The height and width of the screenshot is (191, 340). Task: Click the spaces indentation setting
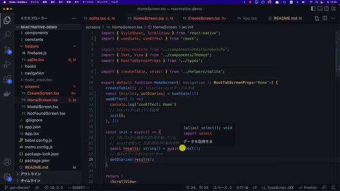click(223, 187)
